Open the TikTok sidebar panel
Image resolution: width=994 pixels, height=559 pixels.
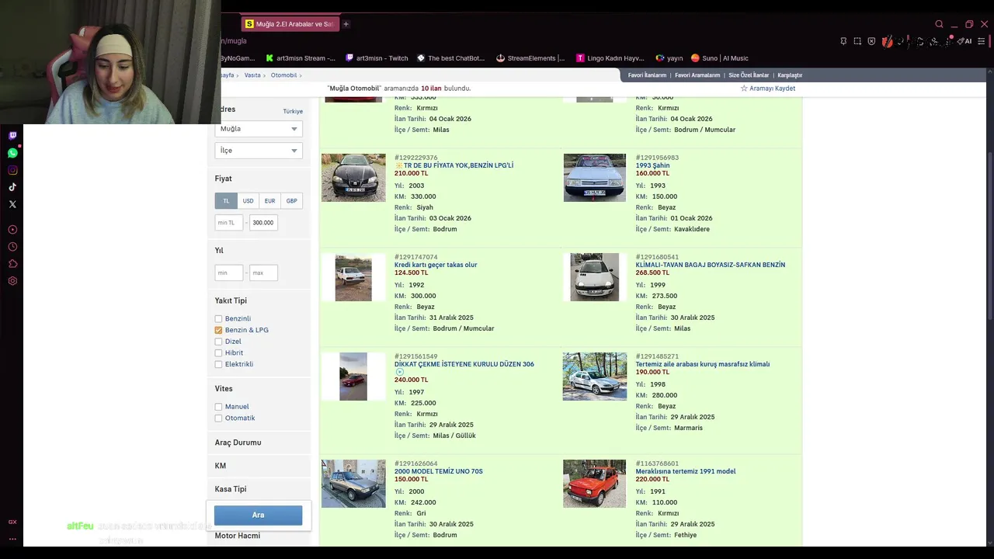point(12,187)
